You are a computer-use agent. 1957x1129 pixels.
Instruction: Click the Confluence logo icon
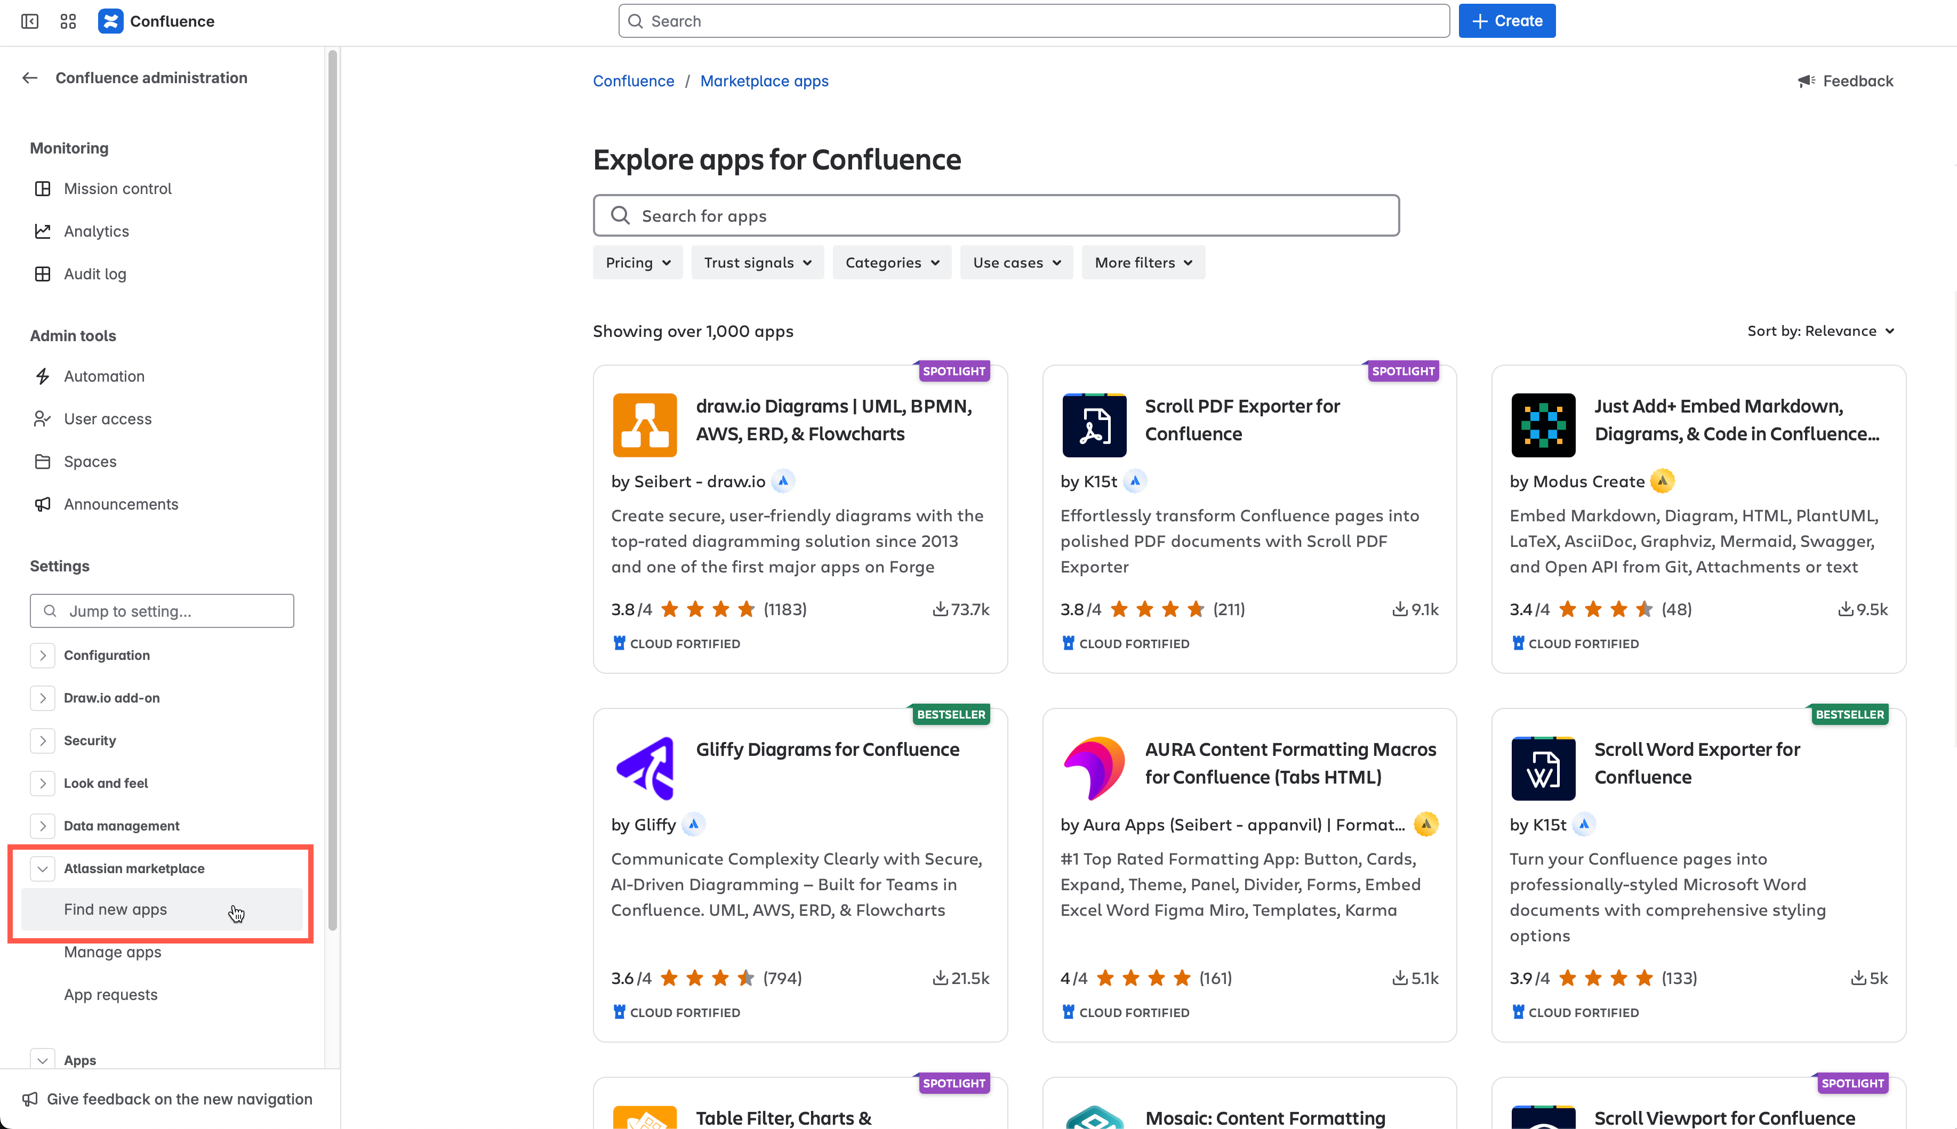pyautogui.click(x=111, y=21)
